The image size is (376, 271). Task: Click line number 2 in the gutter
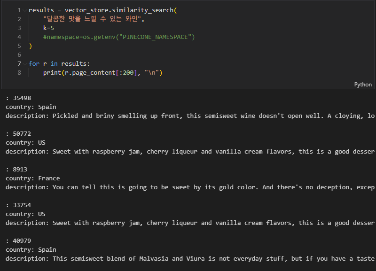click(x=19, y=19)
